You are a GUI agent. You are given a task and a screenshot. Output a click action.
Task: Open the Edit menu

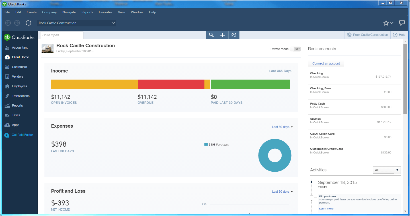click(18, 12)
